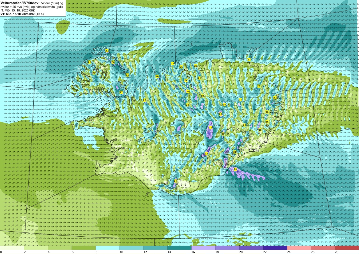359x254 pixels.
Task: Click the 14–16 m/s dark teal legend swatch
Action: [179, 248]
